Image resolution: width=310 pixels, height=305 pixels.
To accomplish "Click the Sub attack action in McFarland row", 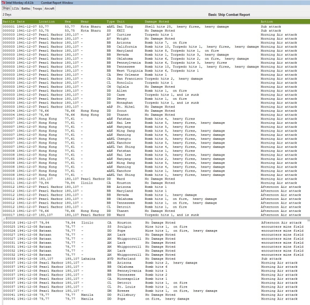I will click(x=271, y=259).
